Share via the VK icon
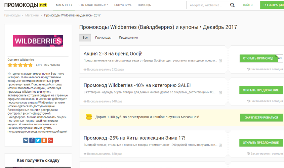This screenshot has width=284, height=168. pyautogui.click(x=26, y=140)
